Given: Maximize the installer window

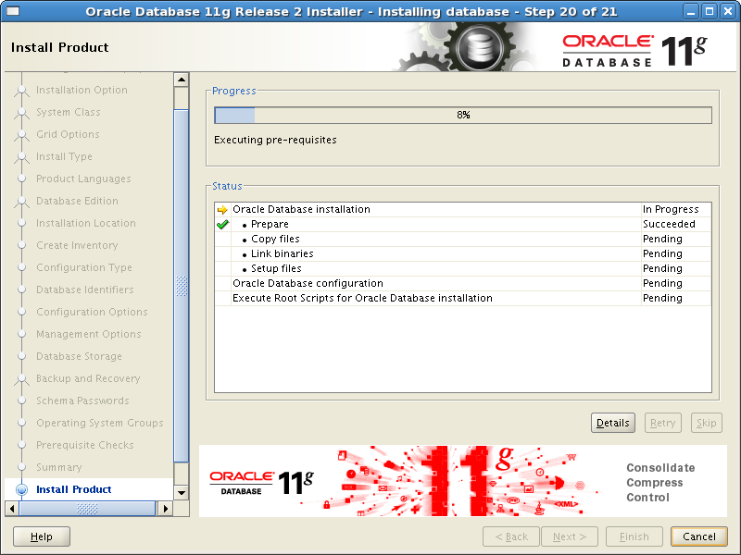Looking at the screenshot, I should [710, 11].
